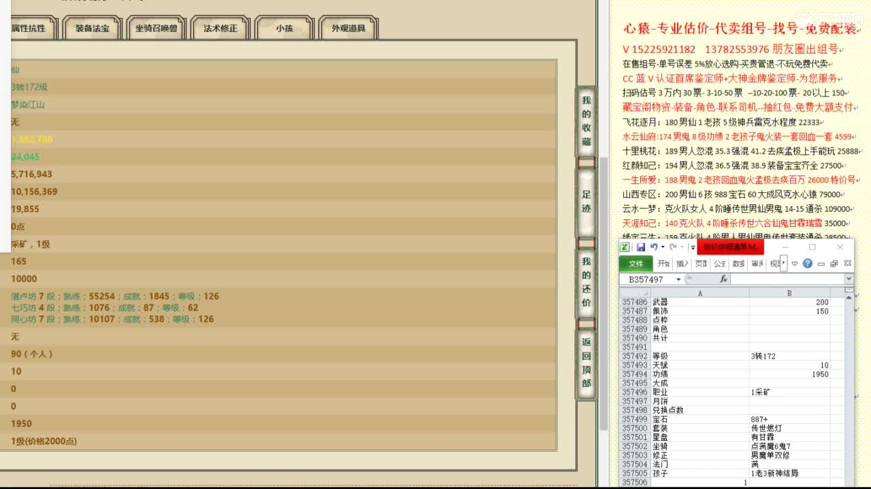The height and width of the screenshot is (489, 871).
Task: Open the Quick Access Toolbar customize dropdown
Action: [693, 247]
